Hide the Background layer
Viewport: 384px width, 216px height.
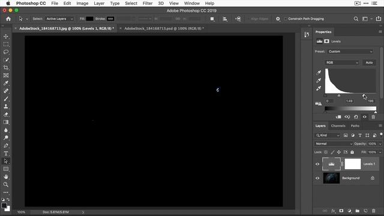[317, 178]
